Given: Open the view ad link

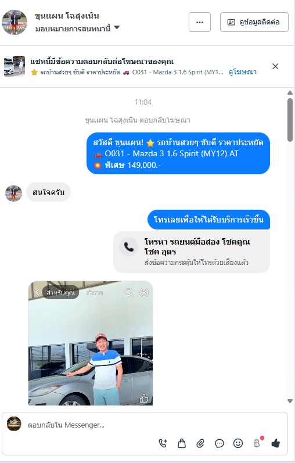Looking at the screenshot, I should pos(242,72).
